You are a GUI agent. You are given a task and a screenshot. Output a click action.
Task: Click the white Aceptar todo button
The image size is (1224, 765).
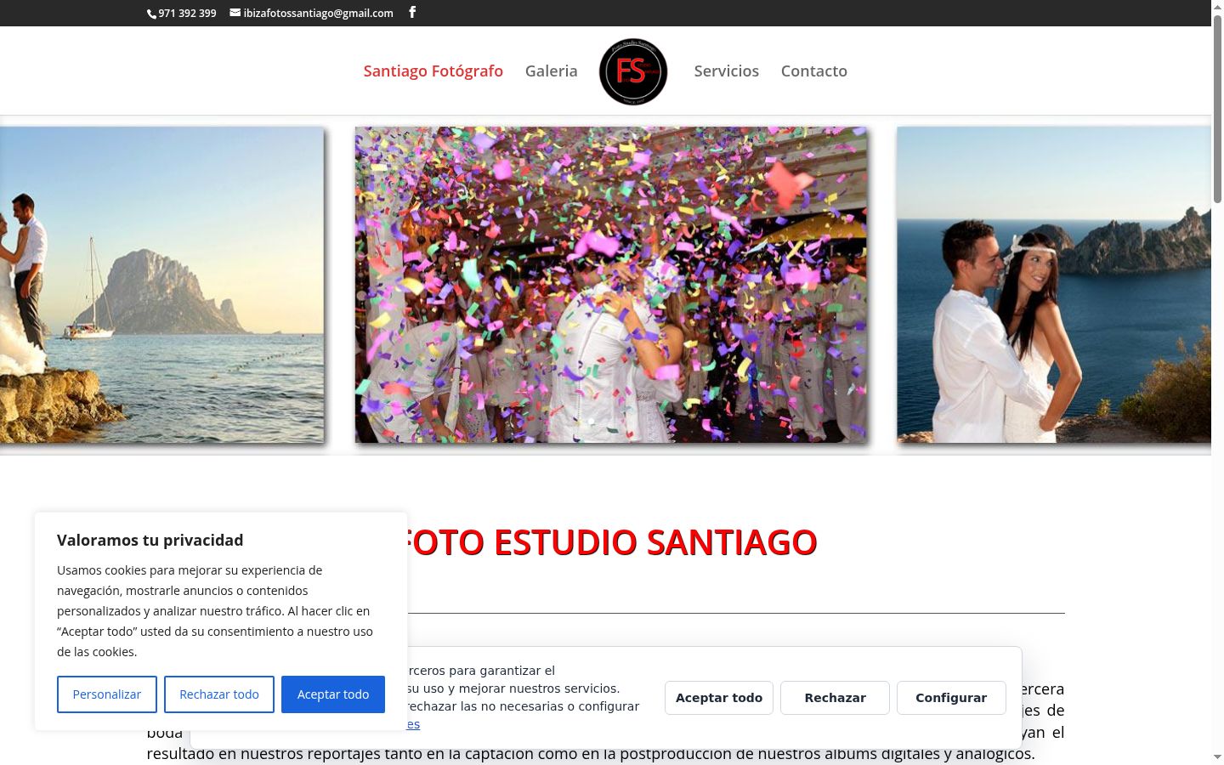click(x=719, y=698)
